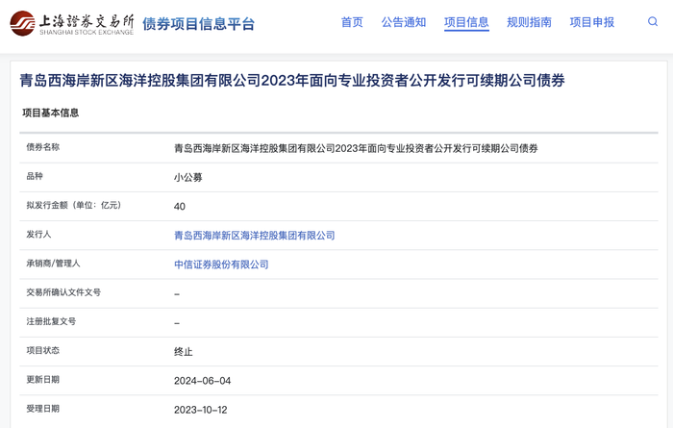Click the issue amount value 40
The image size is (673, 428).
coord(180,206)
